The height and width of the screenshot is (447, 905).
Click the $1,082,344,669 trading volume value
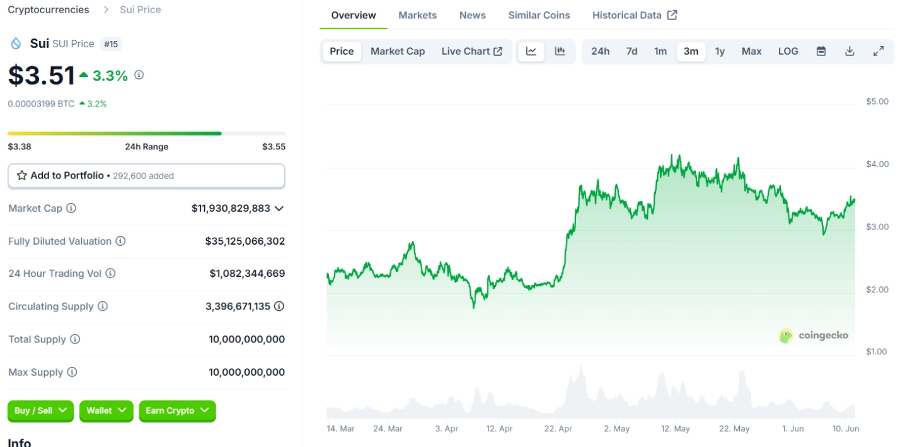[247, 274]
